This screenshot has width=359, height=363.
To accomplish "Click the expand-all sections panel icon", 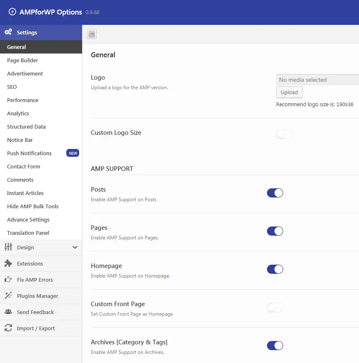I will tap(92, 34).
